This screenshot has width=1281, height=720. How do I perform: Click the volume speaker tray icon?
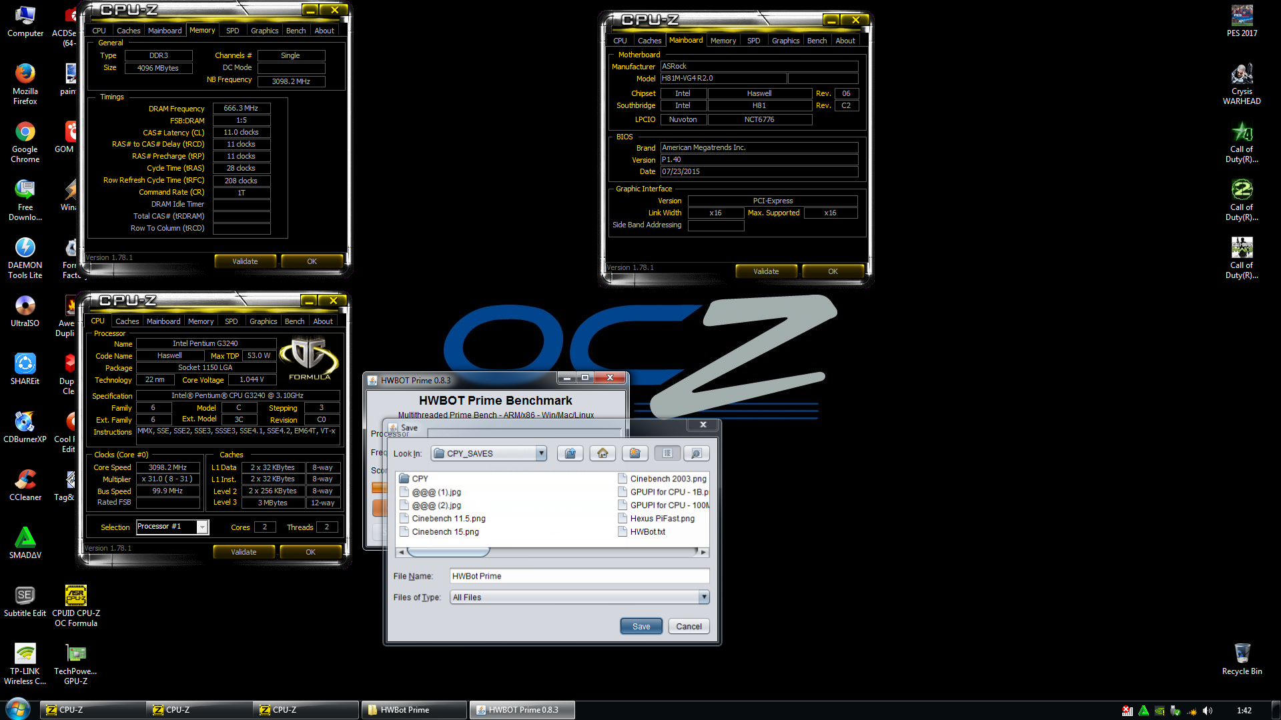1207,711
